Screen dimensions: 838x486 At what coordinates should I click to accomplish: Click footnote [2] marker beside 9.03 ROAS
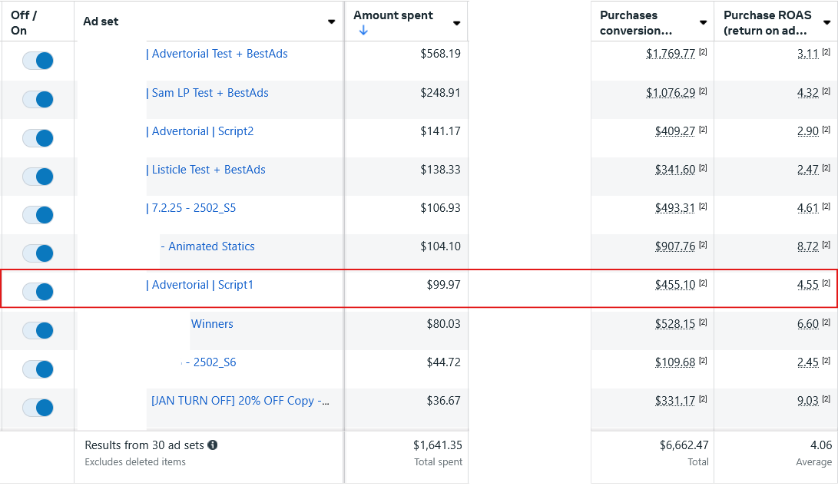point(826,399)
